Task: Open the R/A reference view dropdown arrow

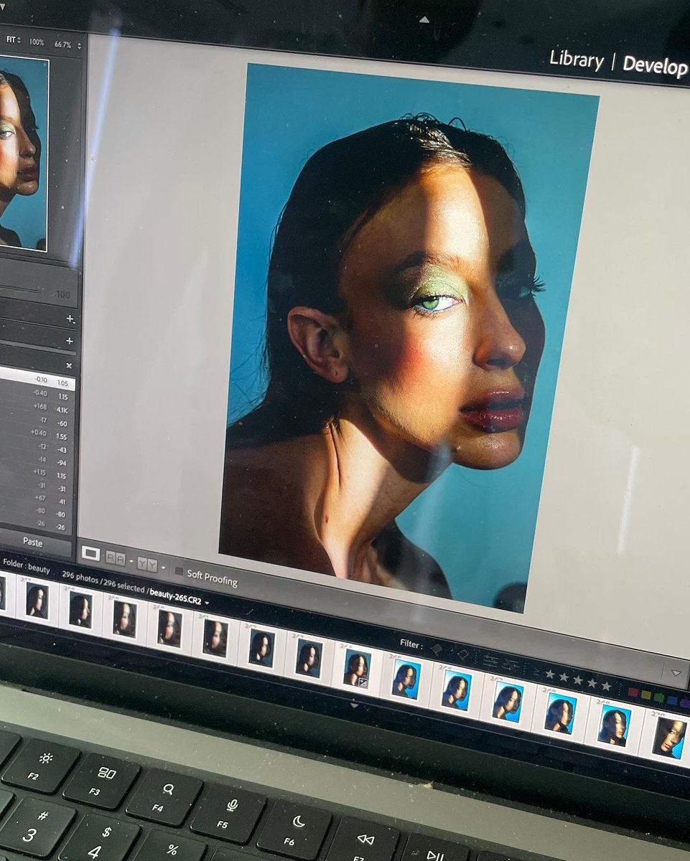Action: pos(131,561)
